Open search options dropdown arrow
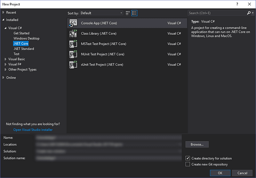The width and height of the screenshot is (256, 178). point(253,13)
